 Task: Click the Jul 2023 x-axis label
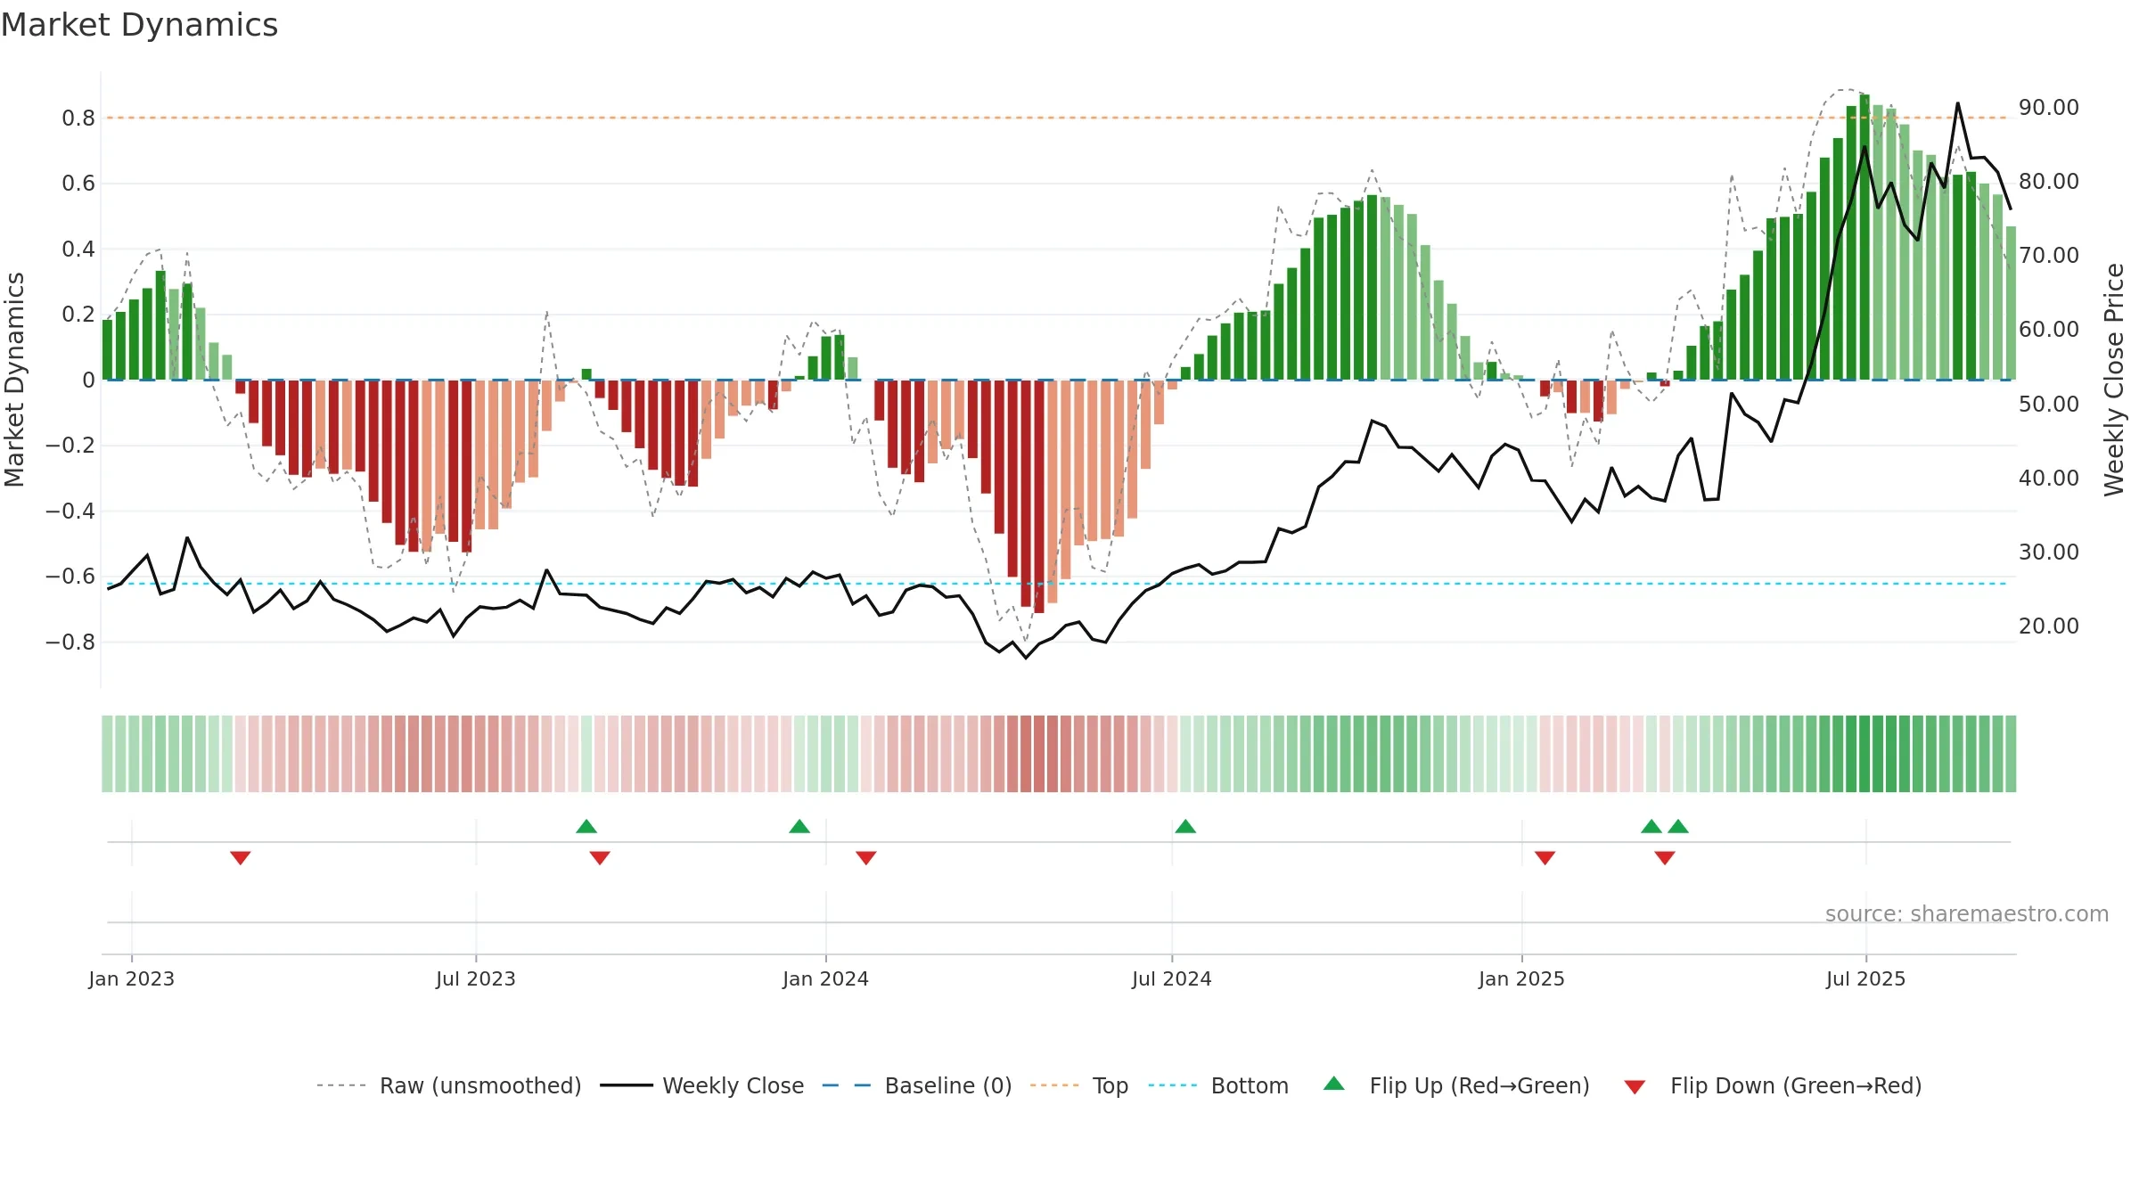(476, 978)
